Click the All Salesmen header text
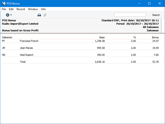This screenshot has height=124, width=165. (x=151, y=27)
